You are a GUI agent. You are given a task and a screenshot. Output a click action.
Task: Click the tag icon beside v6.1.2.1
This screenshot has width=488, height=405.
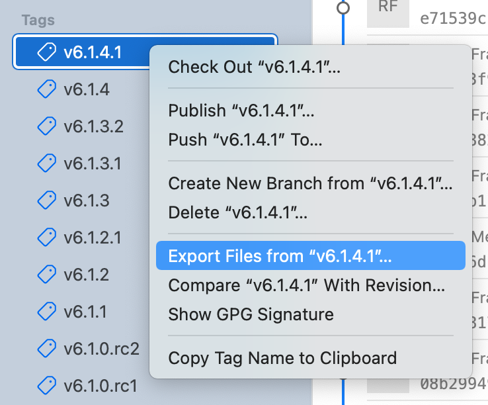tap(46, 237)
